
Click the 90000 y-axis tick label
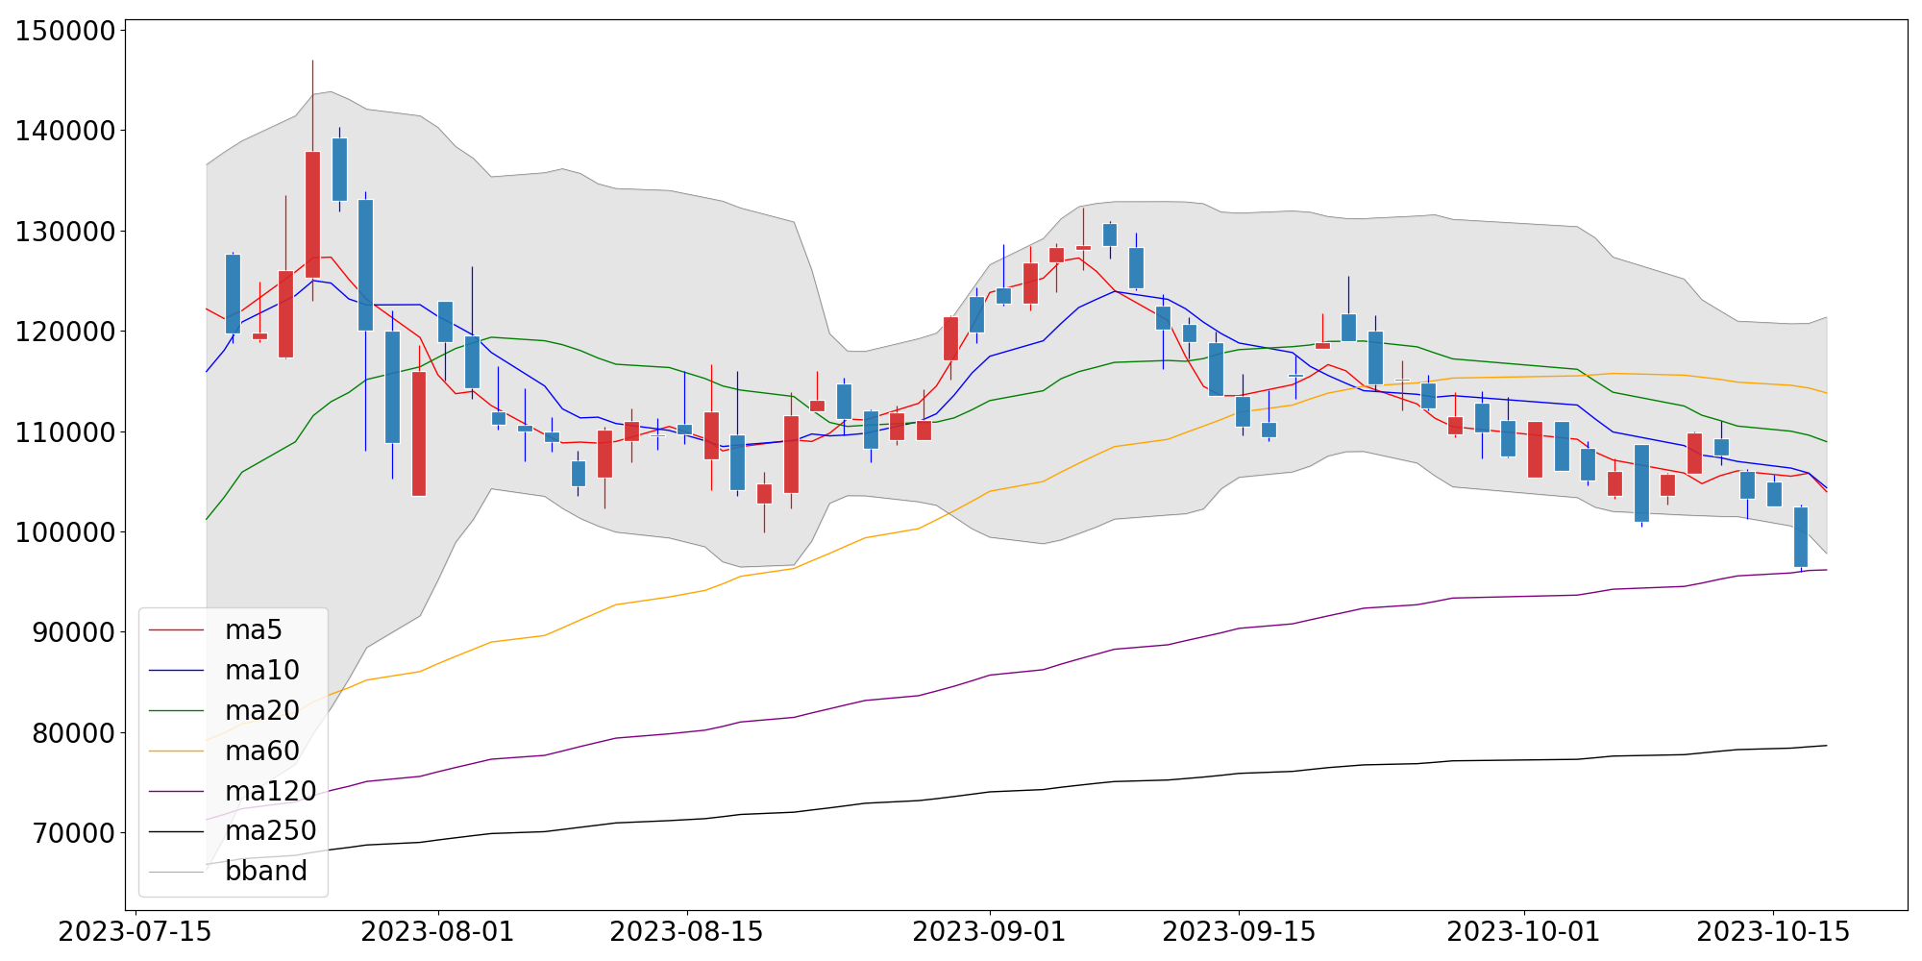pyautogui.click(x=74, y=632)
